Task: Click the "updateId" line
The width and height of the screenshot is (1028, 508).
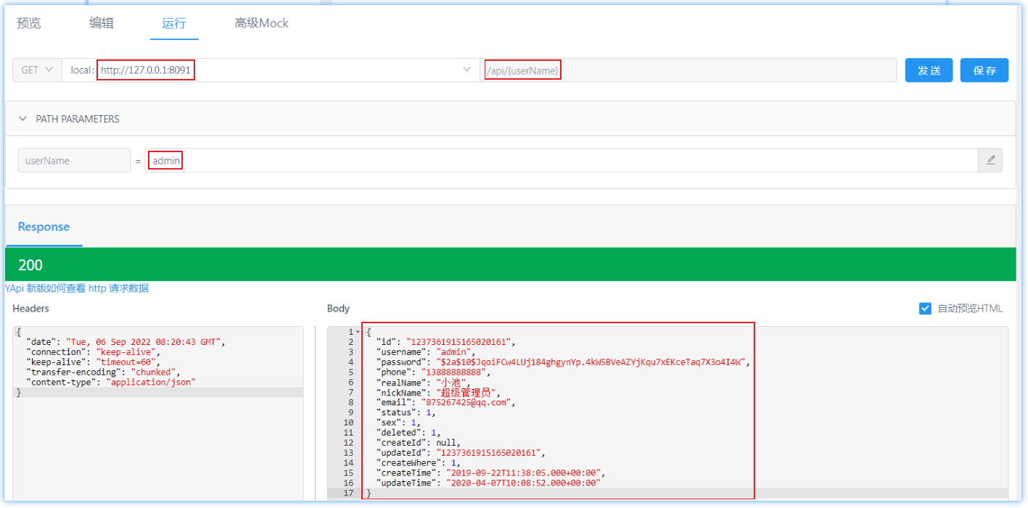Action: click(461, 453)
